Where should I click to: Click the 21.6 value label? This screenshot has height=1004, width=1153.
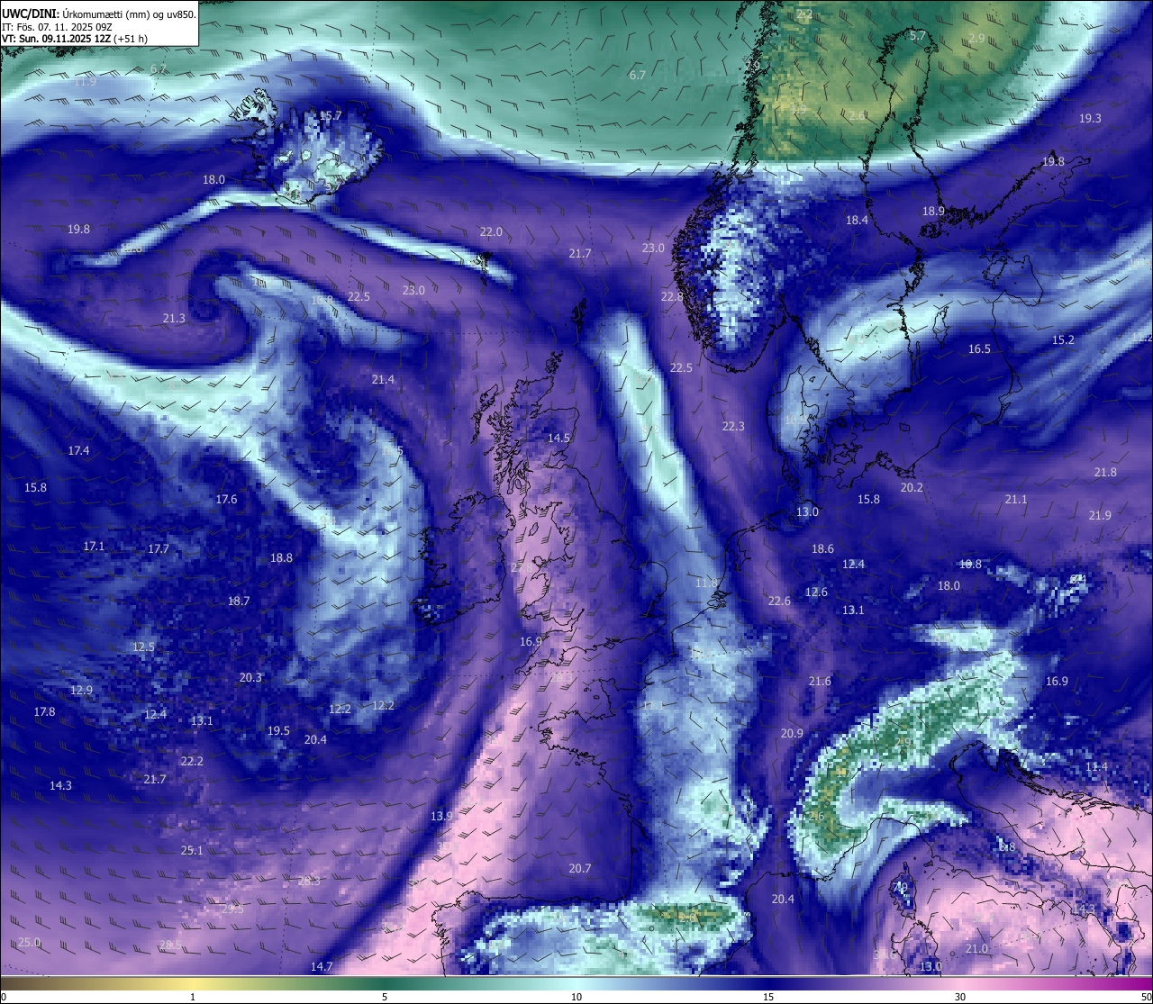click(820, 681)
